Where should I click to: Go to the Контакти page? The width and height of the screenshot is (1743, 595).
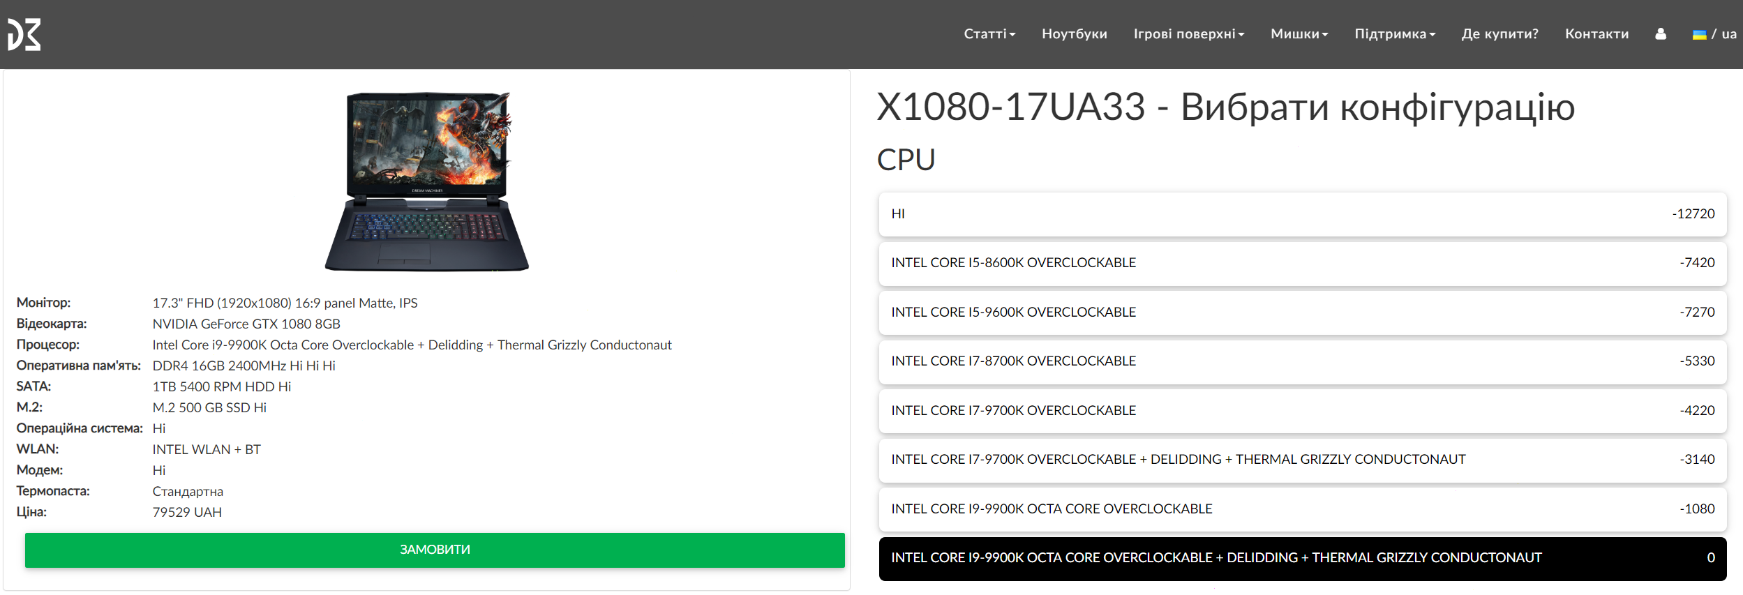1596,33
